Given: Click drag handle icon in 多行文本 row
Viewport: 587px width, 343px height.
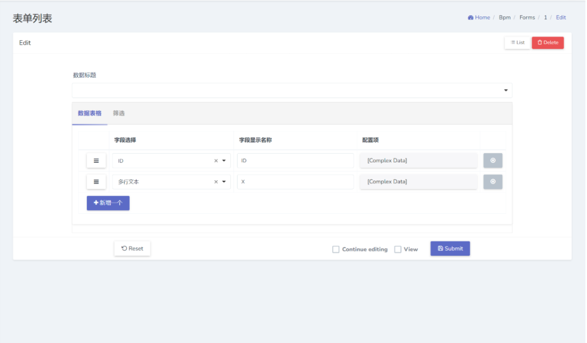Looking at the screenshot, I should [96, 182].
